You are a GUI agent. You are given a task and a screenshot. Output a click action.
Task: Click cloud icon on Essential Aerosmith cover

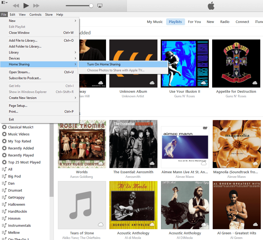[x=152, y=163]
